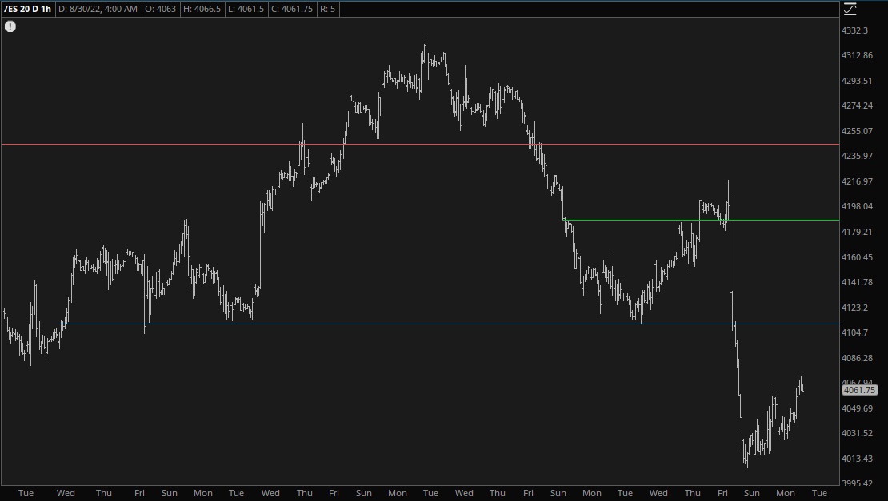Viewport: 888px width, 501px height.
Task: Open the chart scale curve icon
Action: tap(850, 9)
